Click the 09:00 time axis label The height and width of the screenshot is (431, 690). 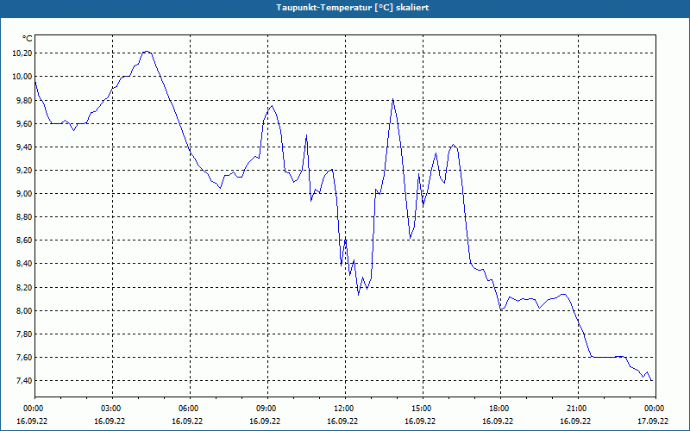click(267, 409)
